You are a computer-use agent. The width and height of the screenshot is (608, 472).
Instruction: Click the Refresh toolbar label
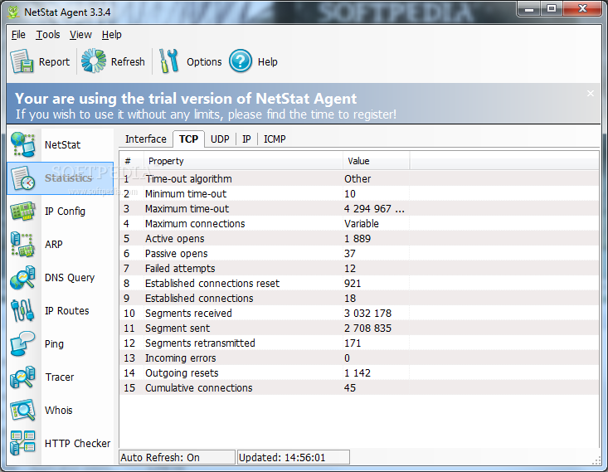(x=128, y=61)
